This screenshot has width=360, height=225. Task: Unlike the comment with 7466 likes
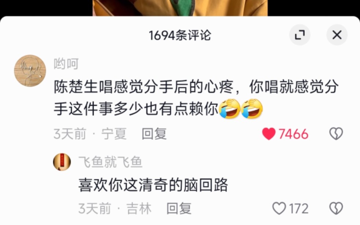269,134
